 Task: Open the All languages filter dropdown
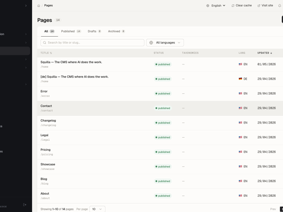[165, 43]
